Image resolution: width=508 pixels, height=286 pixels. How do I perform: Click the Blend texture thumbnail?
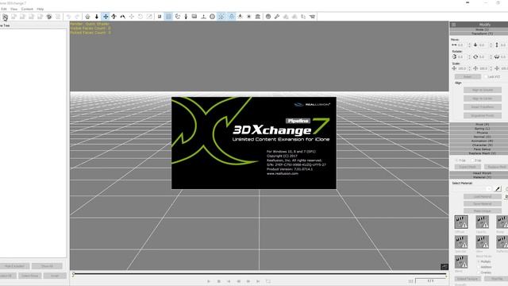(x=461, y=261)
